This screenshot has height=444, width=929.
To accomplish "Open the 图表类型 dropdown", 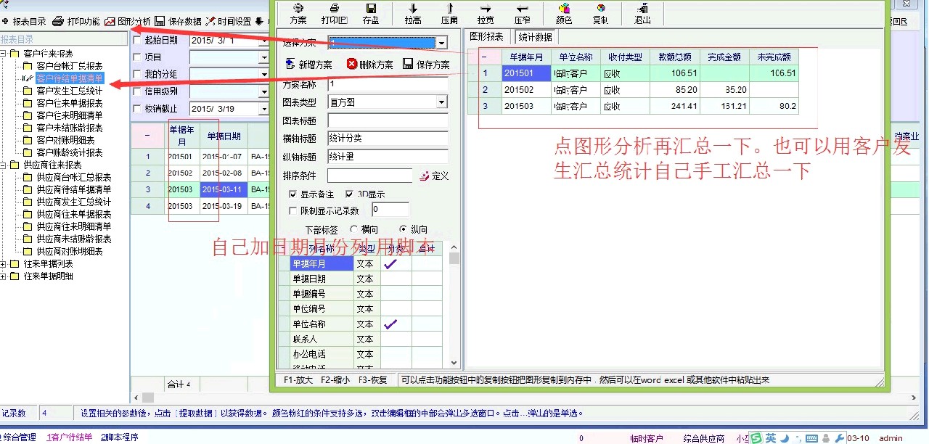I will 441,102.
